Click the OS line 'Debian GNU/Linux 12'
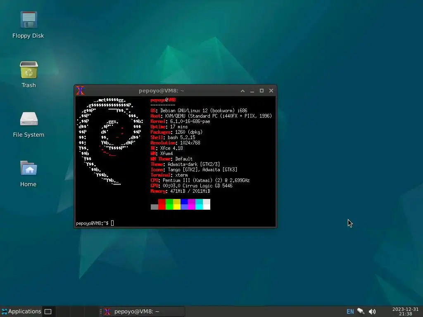The height and width of the screenshot is (317, 423). (x=199, y=111)
